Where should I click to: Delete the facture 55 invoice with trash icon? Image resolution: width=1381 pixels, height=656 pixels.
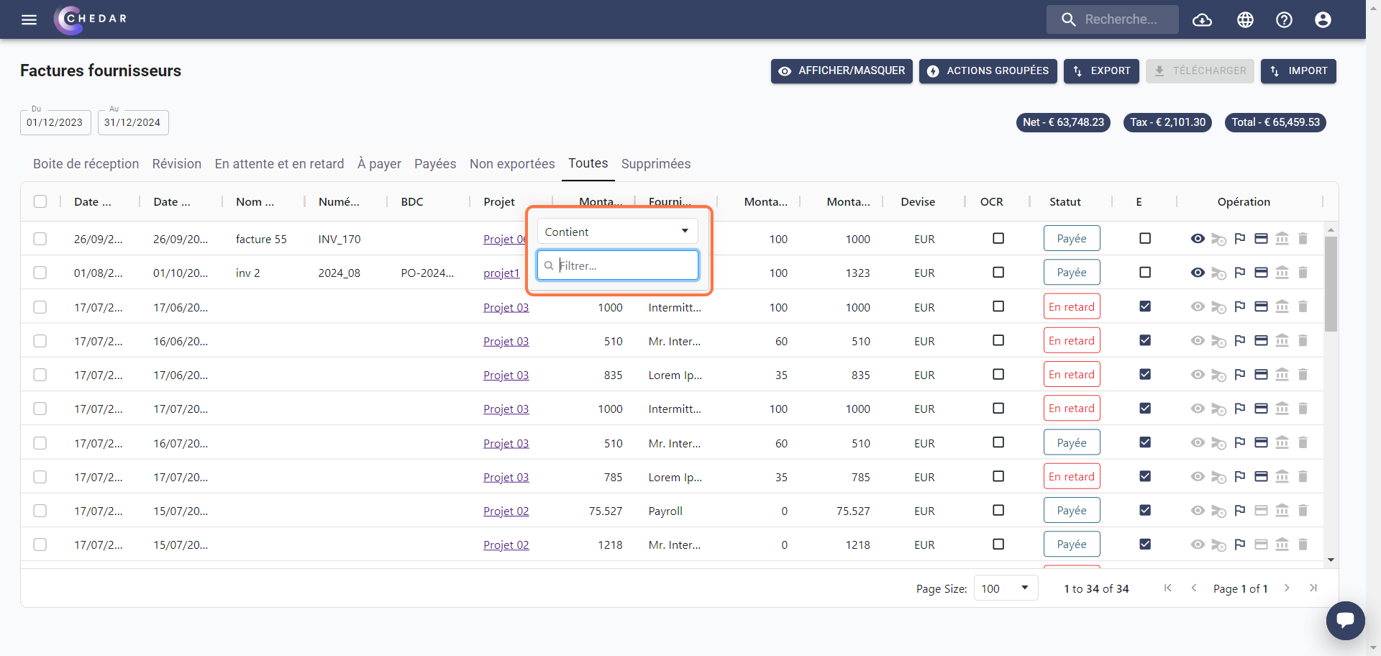point(1303,239)
